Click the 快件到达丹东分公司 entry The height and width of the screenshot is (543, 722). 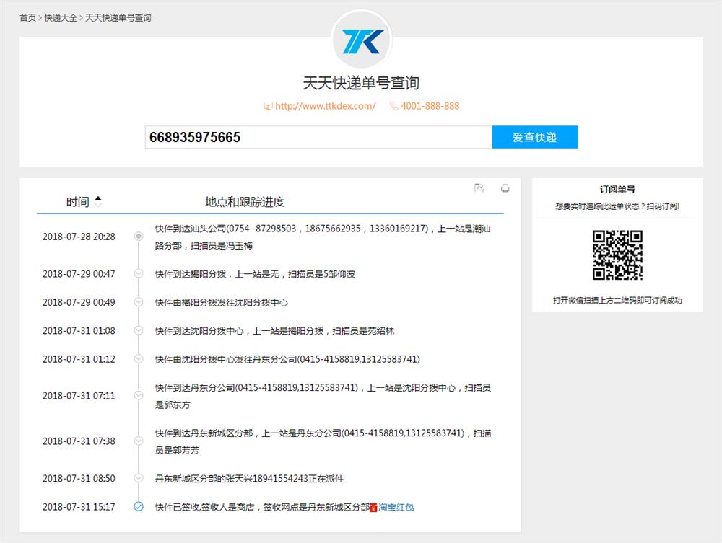[323, 396]
